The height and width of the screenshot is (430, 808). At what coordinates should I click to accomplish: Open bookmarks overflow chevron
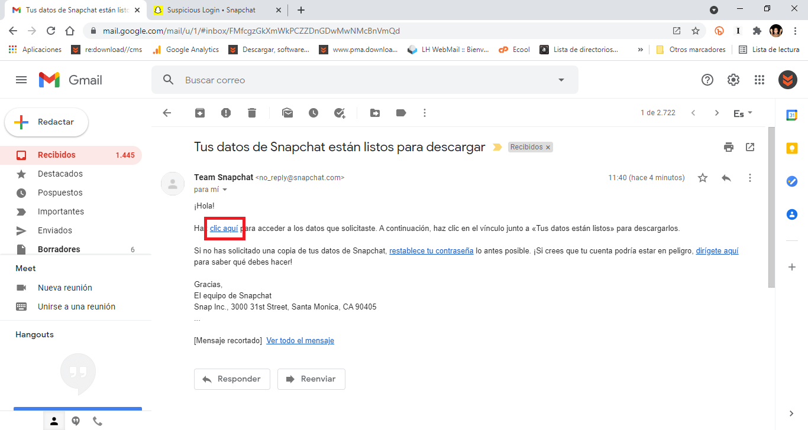(x=640, y=50)
